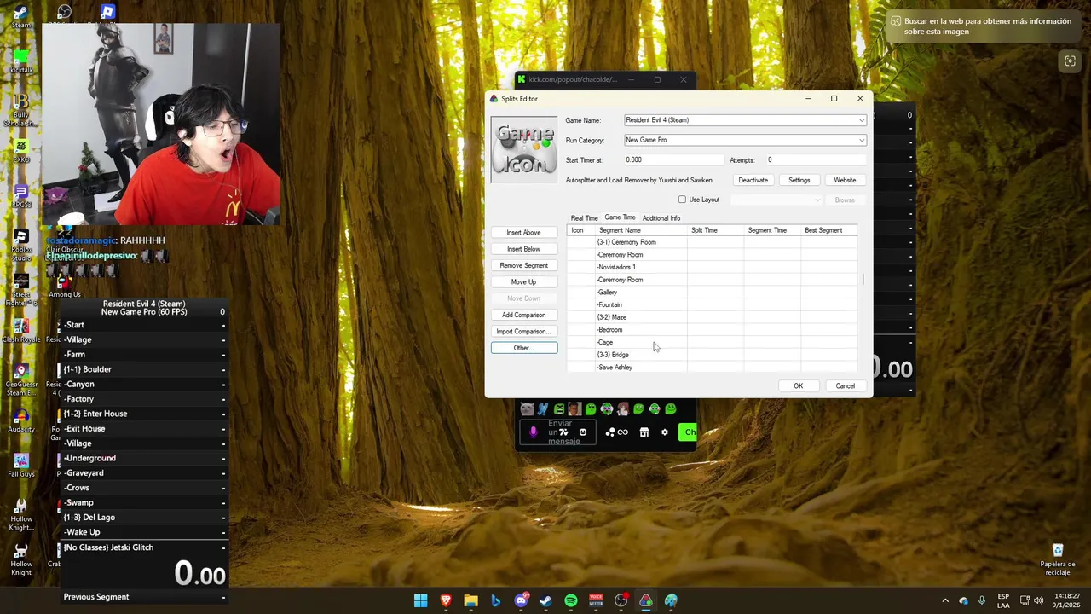This screenshot has height=614, width=1091.
Task: Click the Start Timer at field
Action: (x=673, y=159)
